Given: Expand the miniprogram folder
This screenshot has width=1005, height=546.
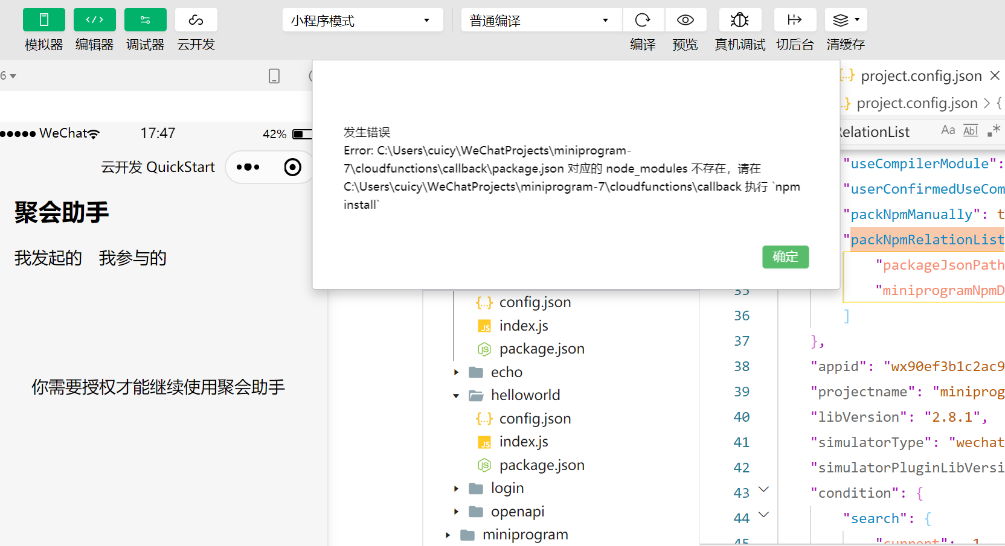Looking at the screenshot, I should tap(448, 535).
